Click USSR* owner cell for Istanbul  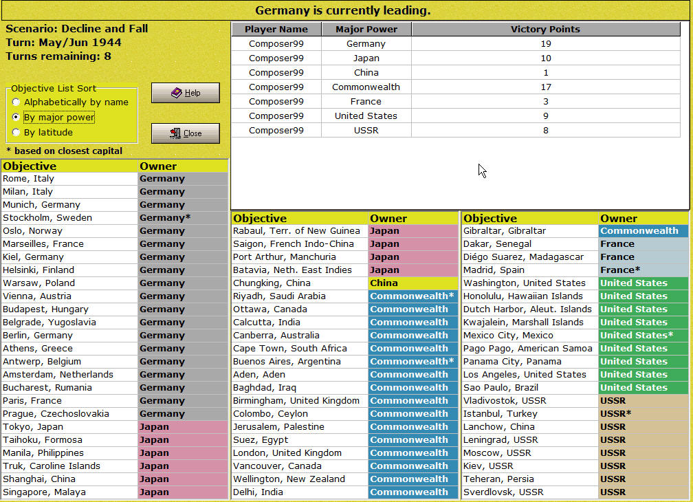pyautogui.click(x=643, y=413)
